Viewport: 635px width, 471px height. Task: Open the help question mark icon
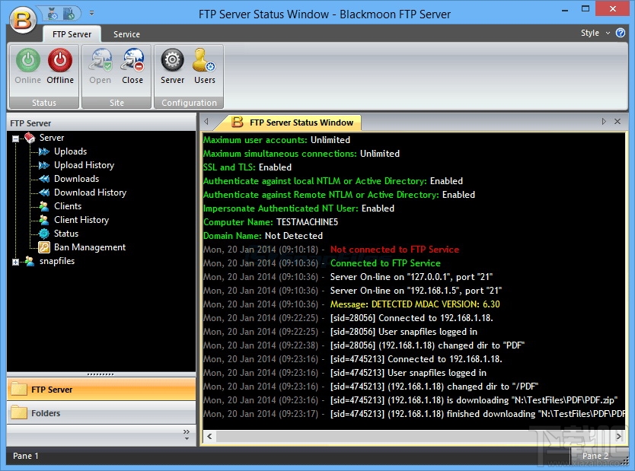(620, 33)
